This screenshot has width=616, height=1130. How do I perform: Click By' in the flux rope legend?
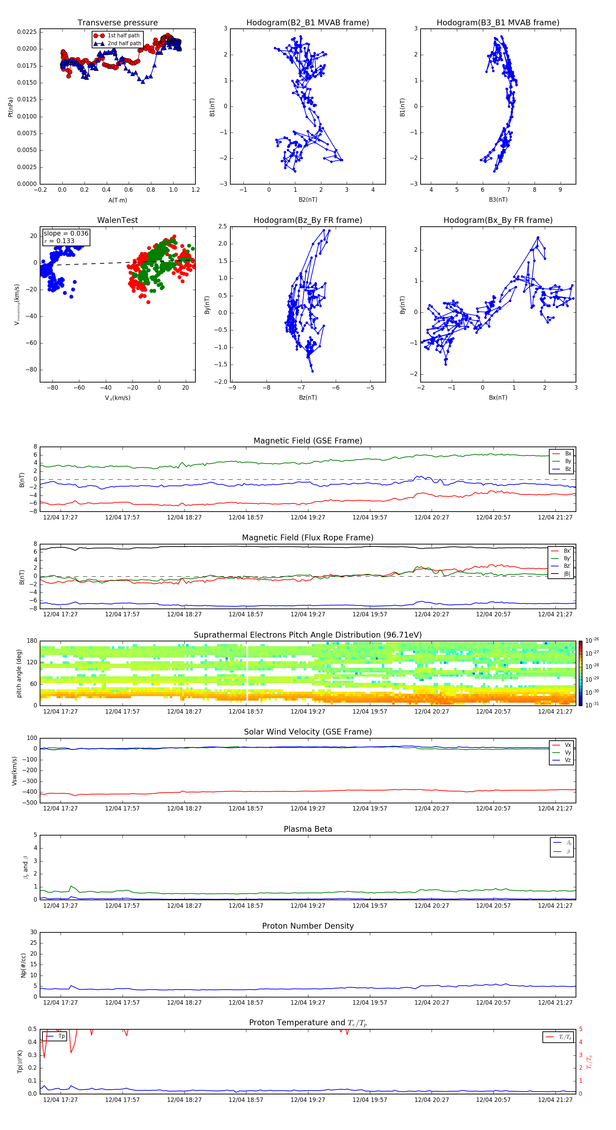[x=561, y=558]
